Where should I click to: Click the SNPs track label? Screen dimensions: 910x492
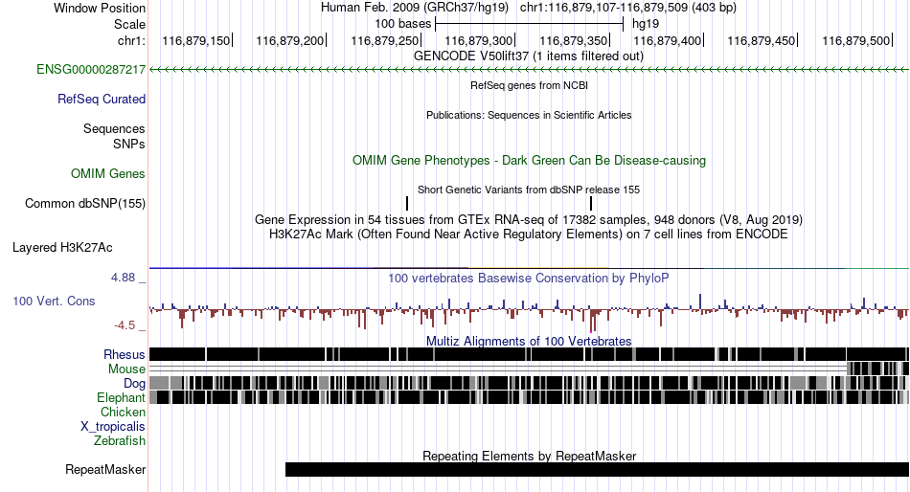[129, 144]
